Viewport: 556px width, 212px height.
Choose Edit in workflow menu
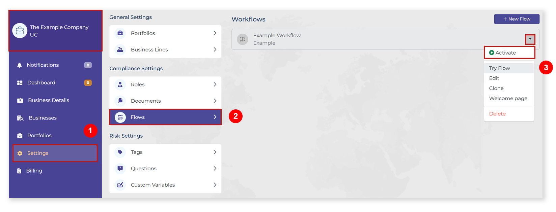pos(509,78)
